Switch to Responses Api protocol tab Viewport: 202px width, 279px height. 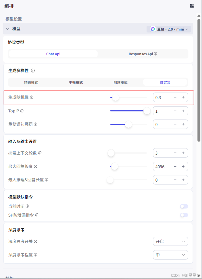point(143,54)
